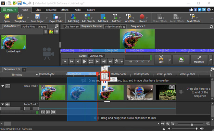This screenshot has width=214, height=131.
Task: Toggle the loop playback button
Action: (91, 62)
